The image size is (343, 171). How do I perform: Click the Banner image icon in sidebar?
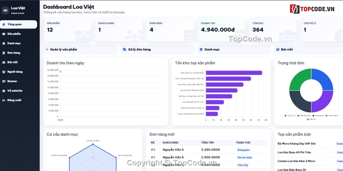click(x=4, y=81)
